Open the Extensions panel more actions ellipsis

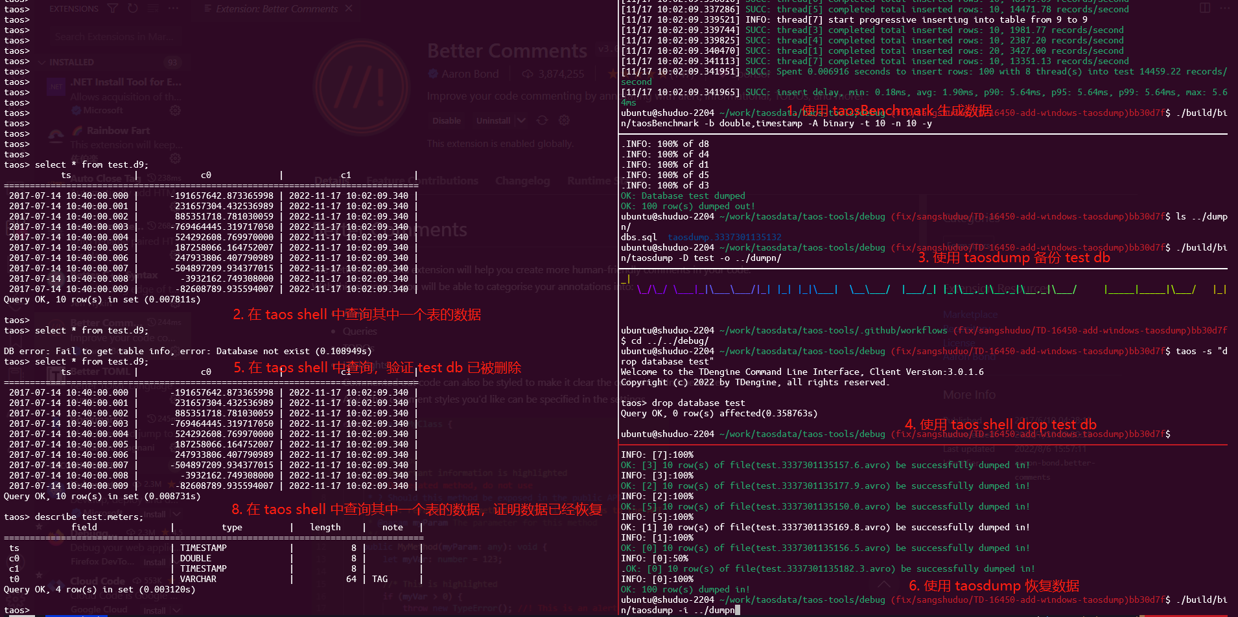[173, 8]
